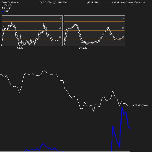Click the 'FAST' label under left chart

(x=20, y=48)
